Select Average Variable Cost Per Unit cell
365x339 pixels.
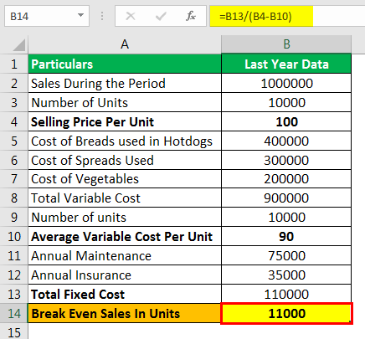click(125, 236)
